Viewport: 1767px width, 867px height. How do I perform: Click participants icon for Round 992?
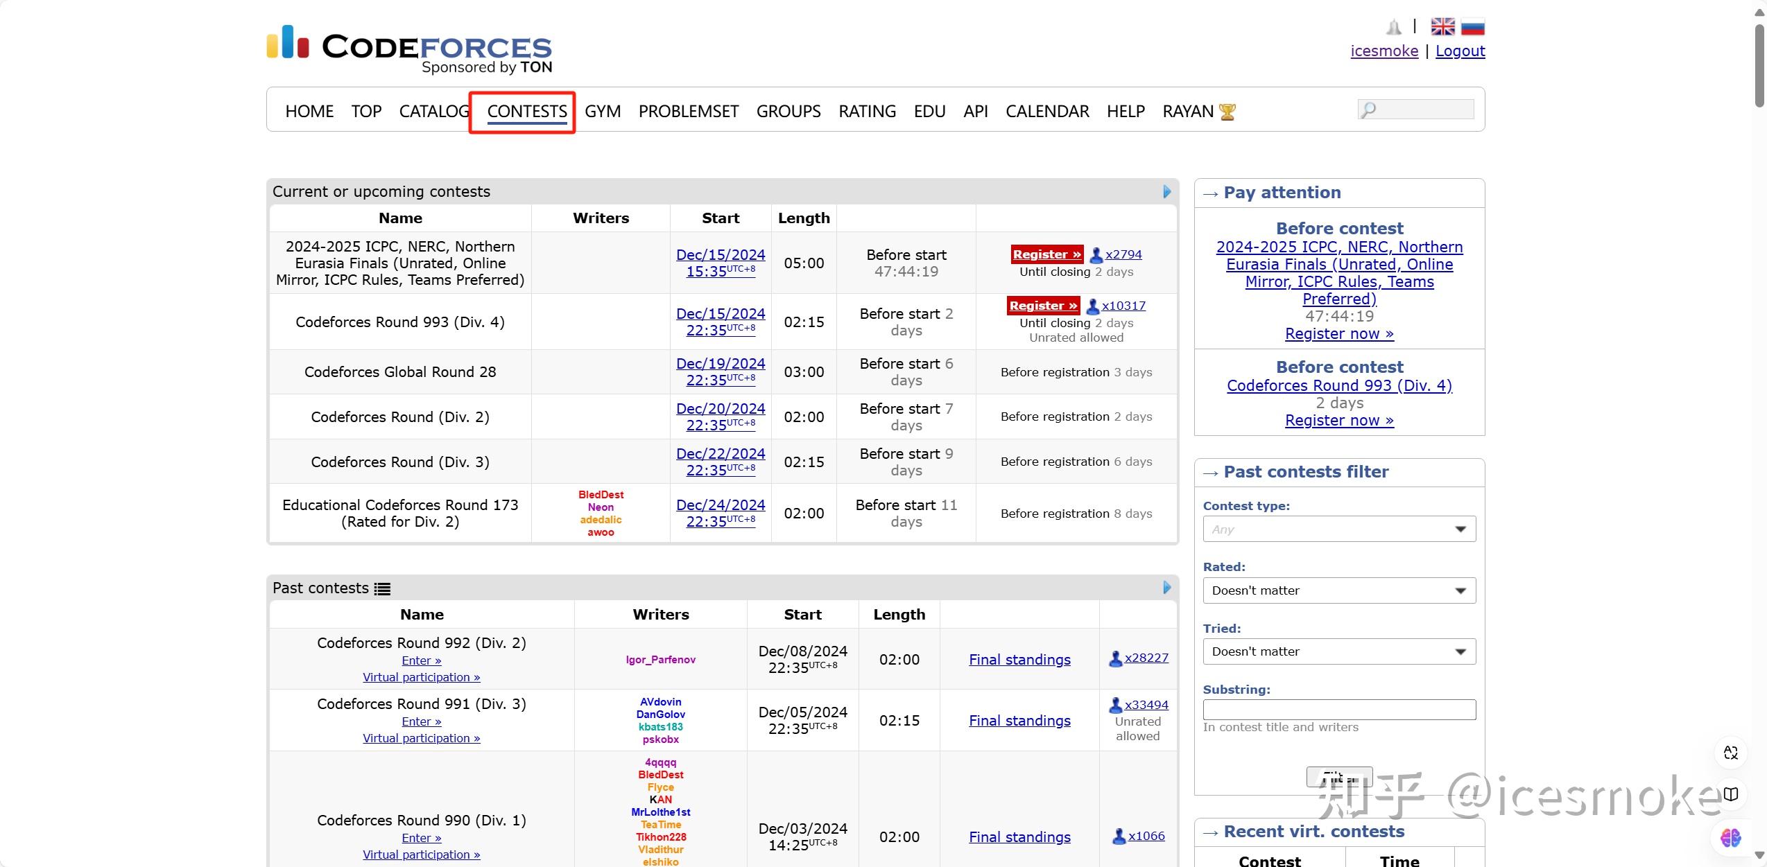[1115, 659]
